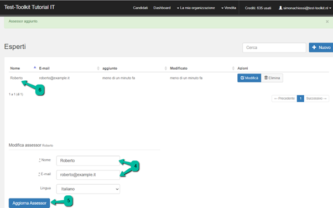333x208 pixels.
Task: Expand the Vendita dropdown menu
Action: click(228, 8)
